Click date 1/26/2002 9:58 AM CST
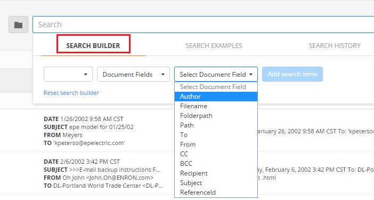 (92, 119)
